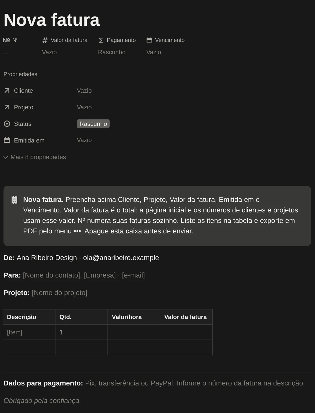Click the Descrição table header cell
The width and height of the screenshot is (315, 413).
29,317
